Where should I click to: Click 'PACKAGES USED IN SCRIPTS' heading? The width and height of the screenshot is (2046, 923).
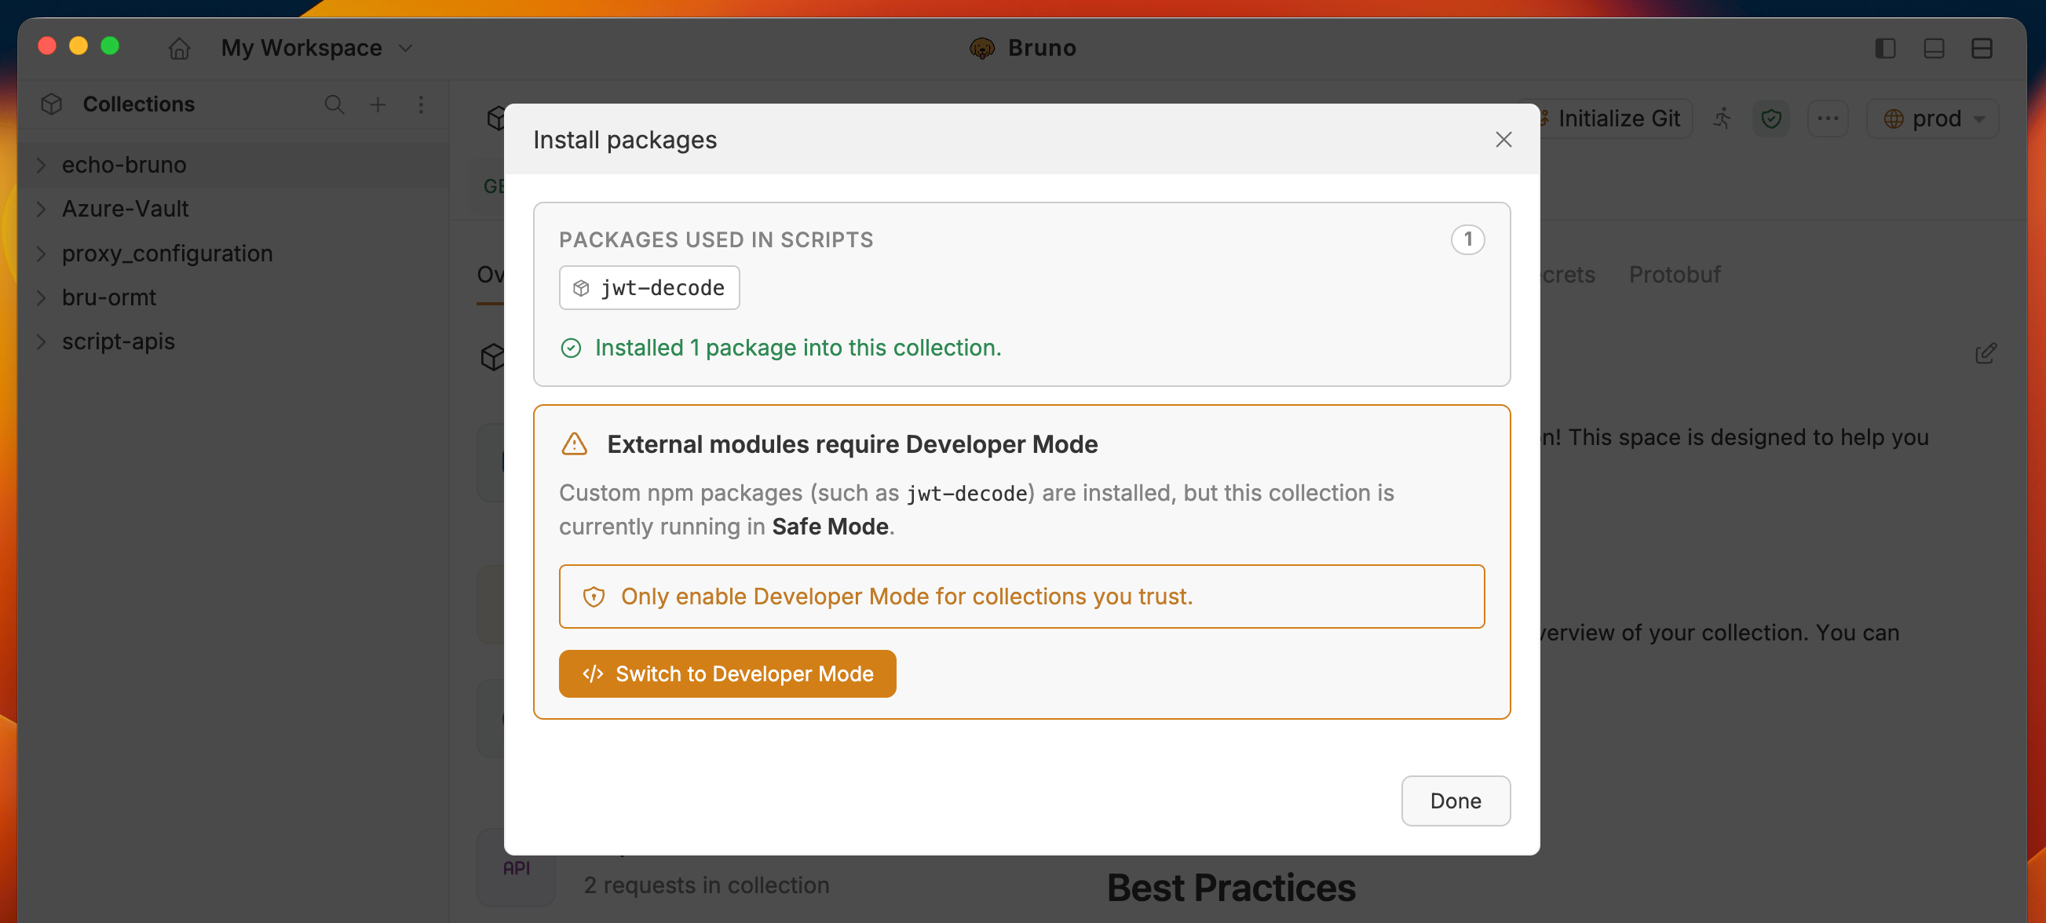(715, 240)
